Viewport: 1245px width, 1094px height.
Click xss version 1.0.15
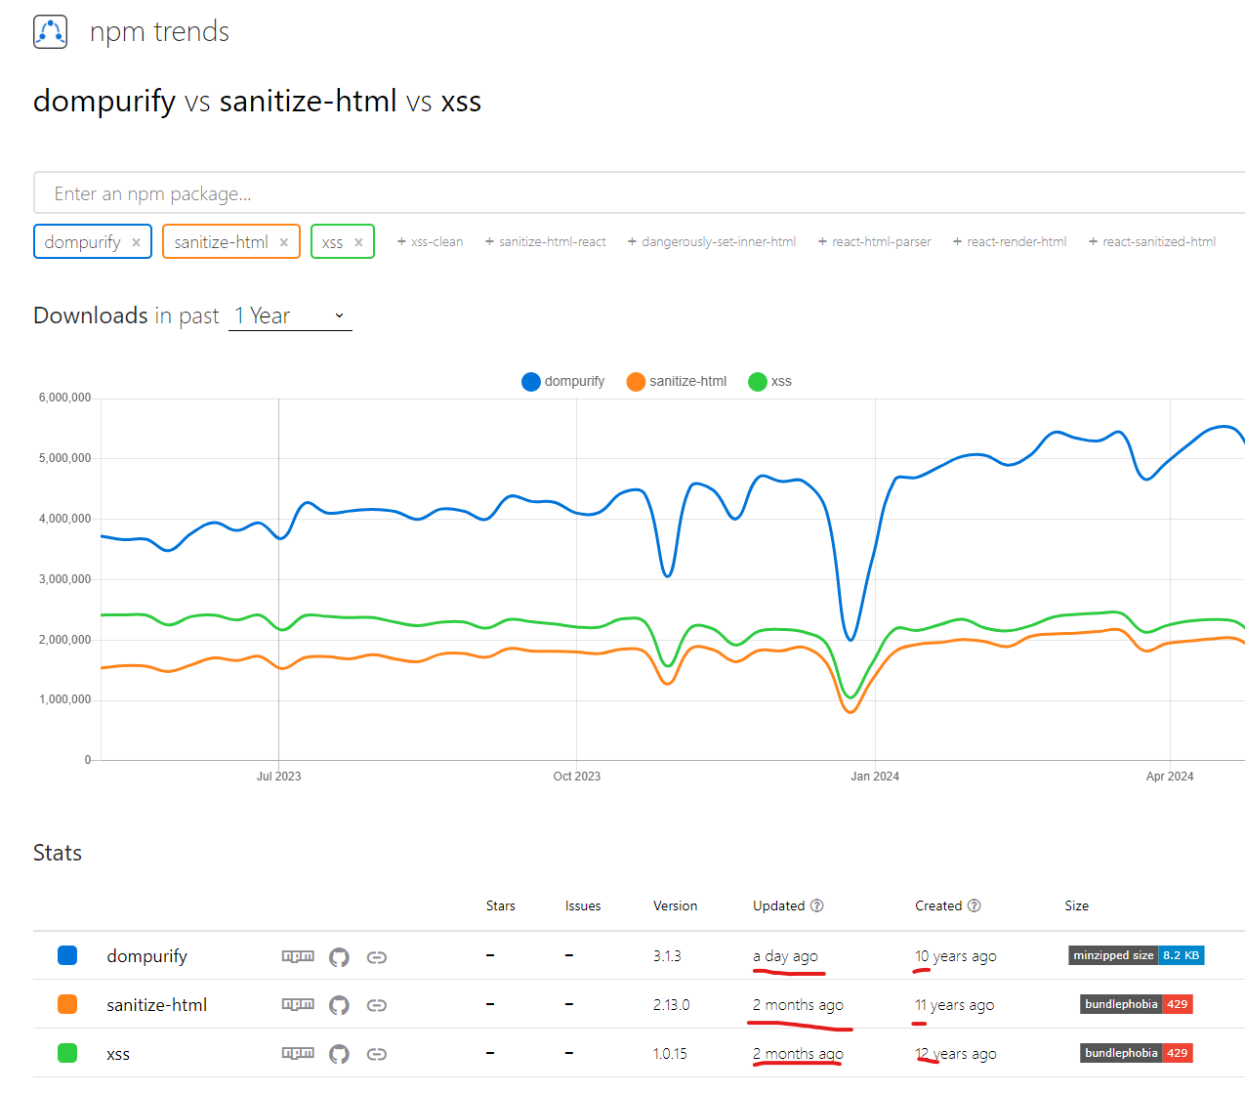coord(670,1054)
